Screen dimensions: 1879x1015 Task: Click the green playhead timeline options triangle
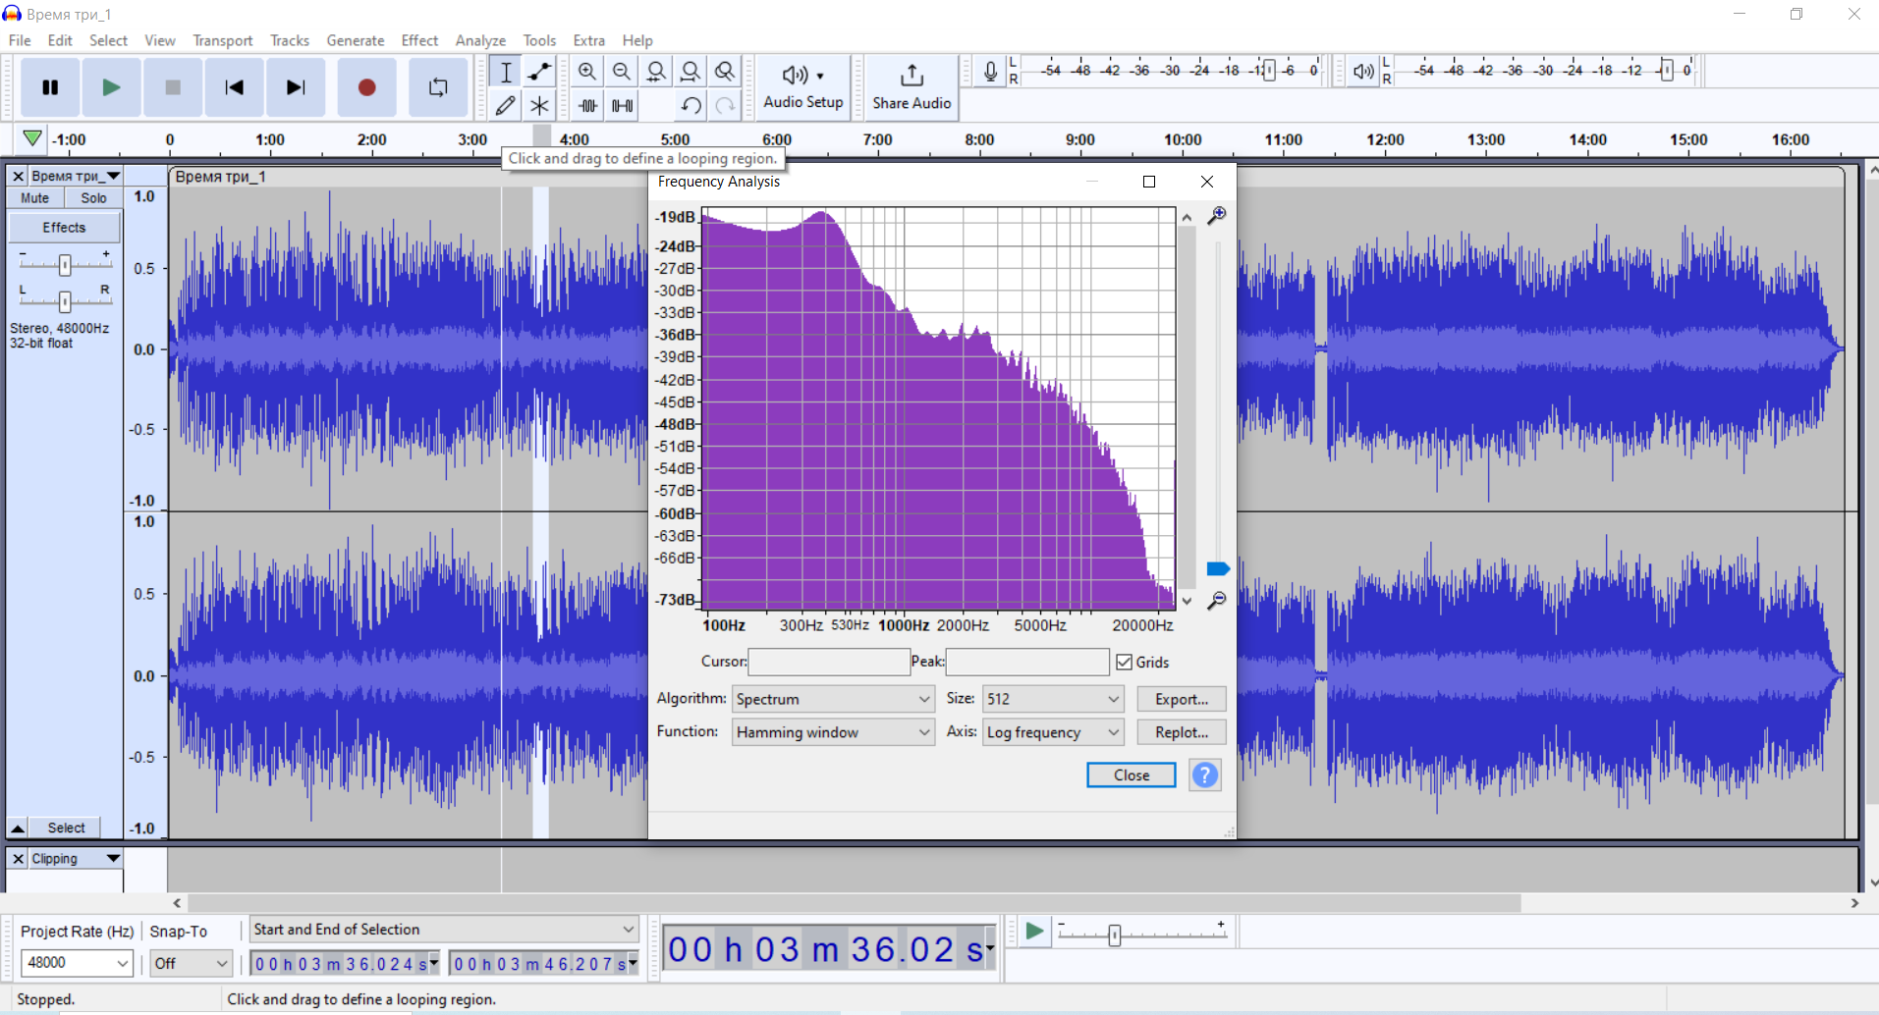tap(32, 138)
